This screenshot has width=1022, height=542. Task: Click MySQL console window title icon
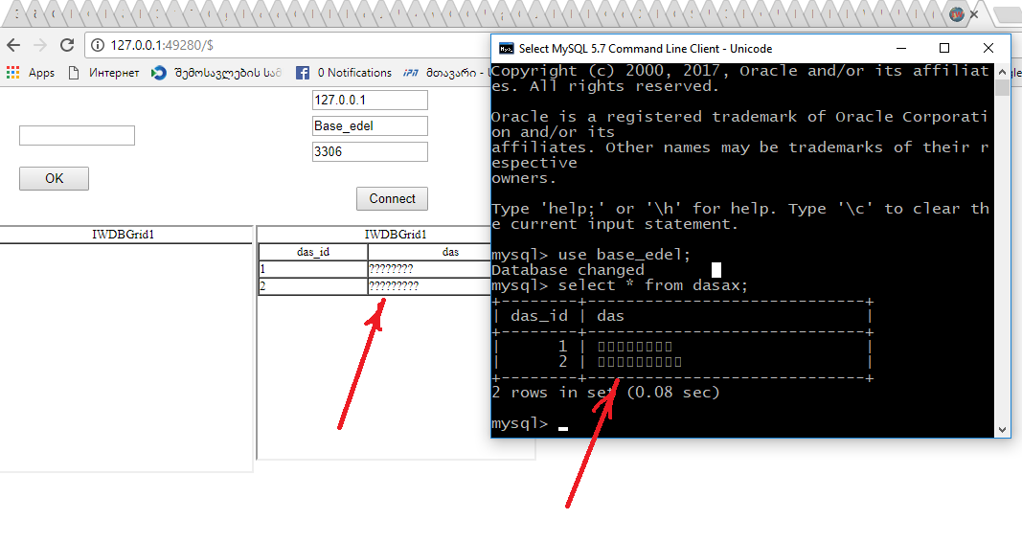(505, 49)
